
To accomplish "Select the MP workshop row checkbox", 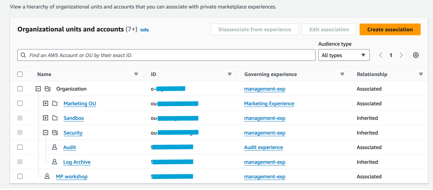I will (20, 176).
